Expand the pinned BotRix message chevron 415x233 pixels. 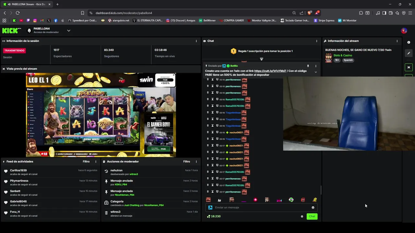click(316, 72)
